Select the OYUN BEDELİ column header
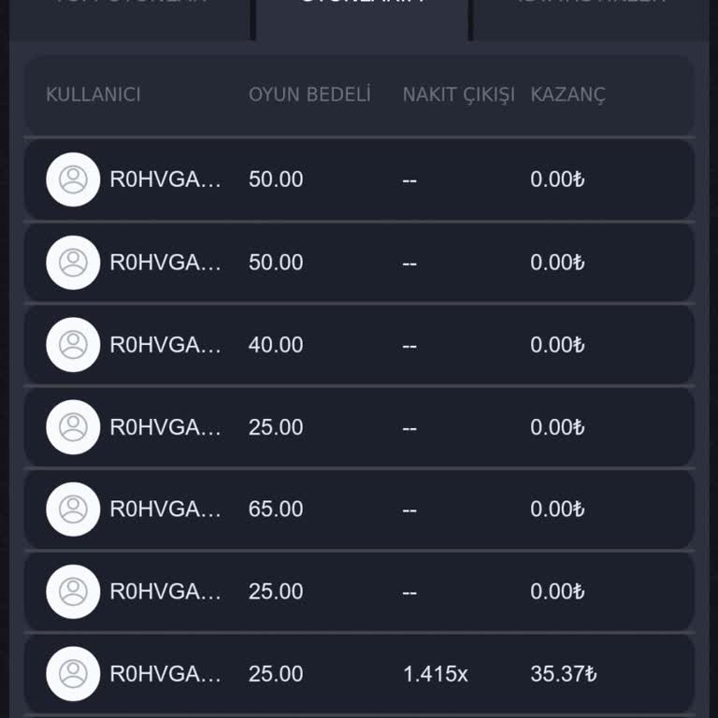This screenshot has height=718, width=718. pyautogui.click(x=309, y=94)
